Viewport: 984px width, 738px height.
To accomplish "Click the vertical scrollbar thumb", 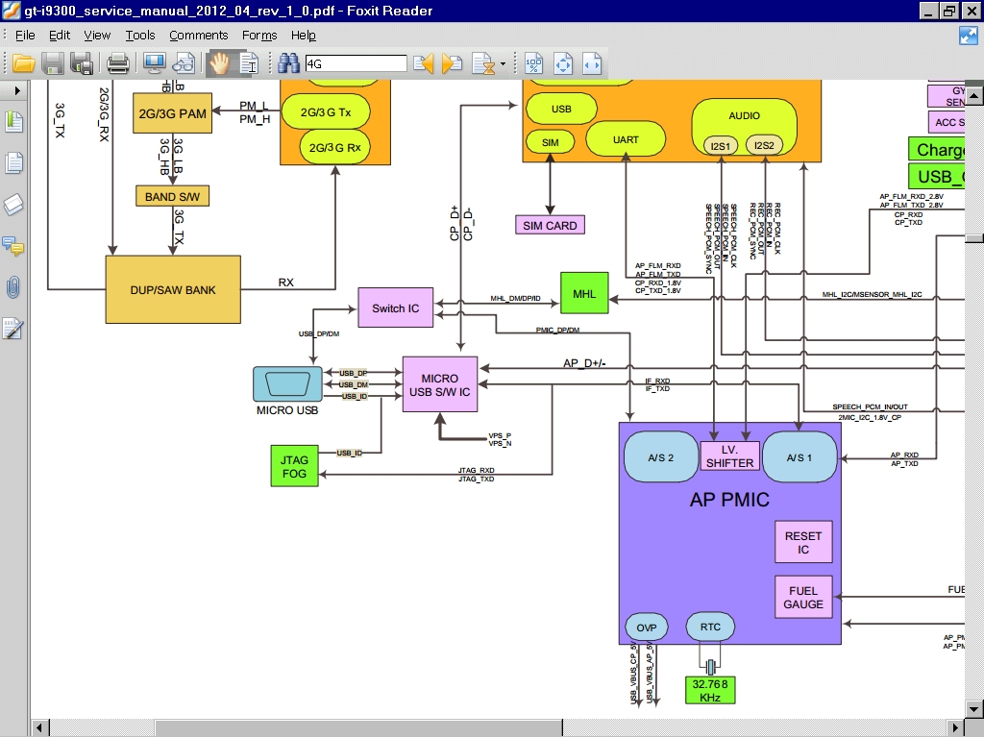I will coord(974,238).
